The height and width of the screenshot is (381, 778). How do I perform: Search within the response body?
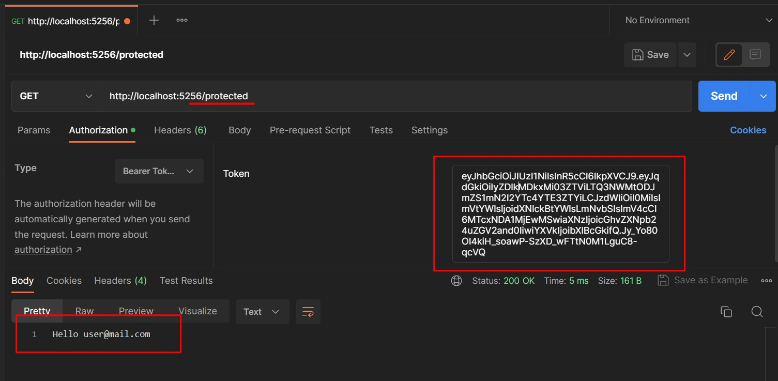coord(757,312)
